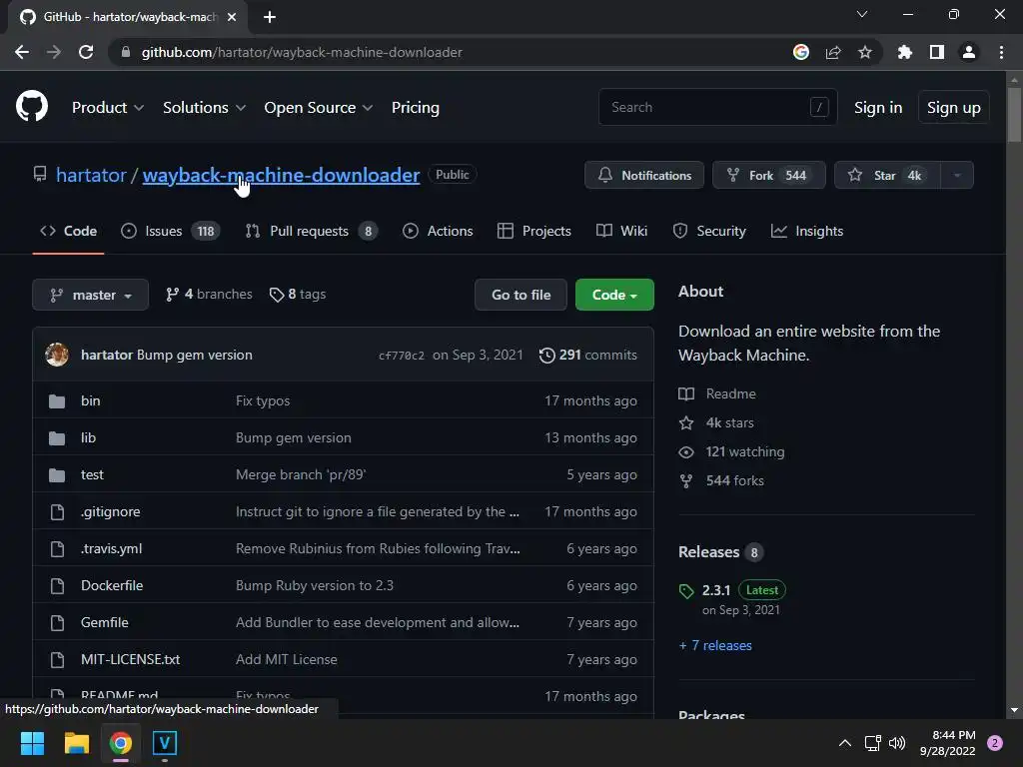Open the + 7 releases link
This screenshot has width=1023, height=767.
tap(715, 646)
